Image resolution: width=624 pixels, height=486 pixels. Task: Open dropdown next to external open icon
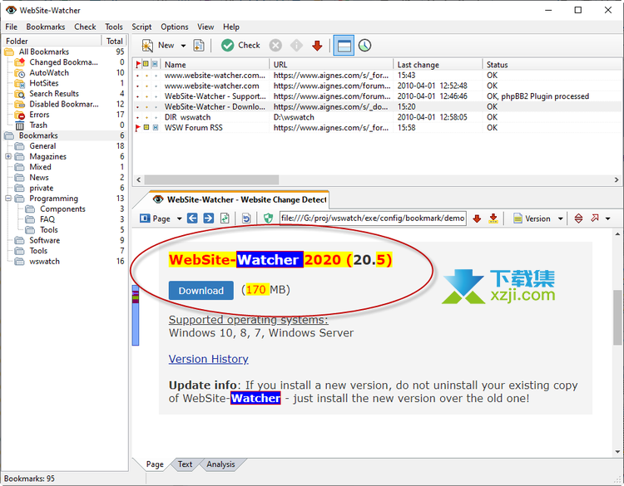point(607,218)
